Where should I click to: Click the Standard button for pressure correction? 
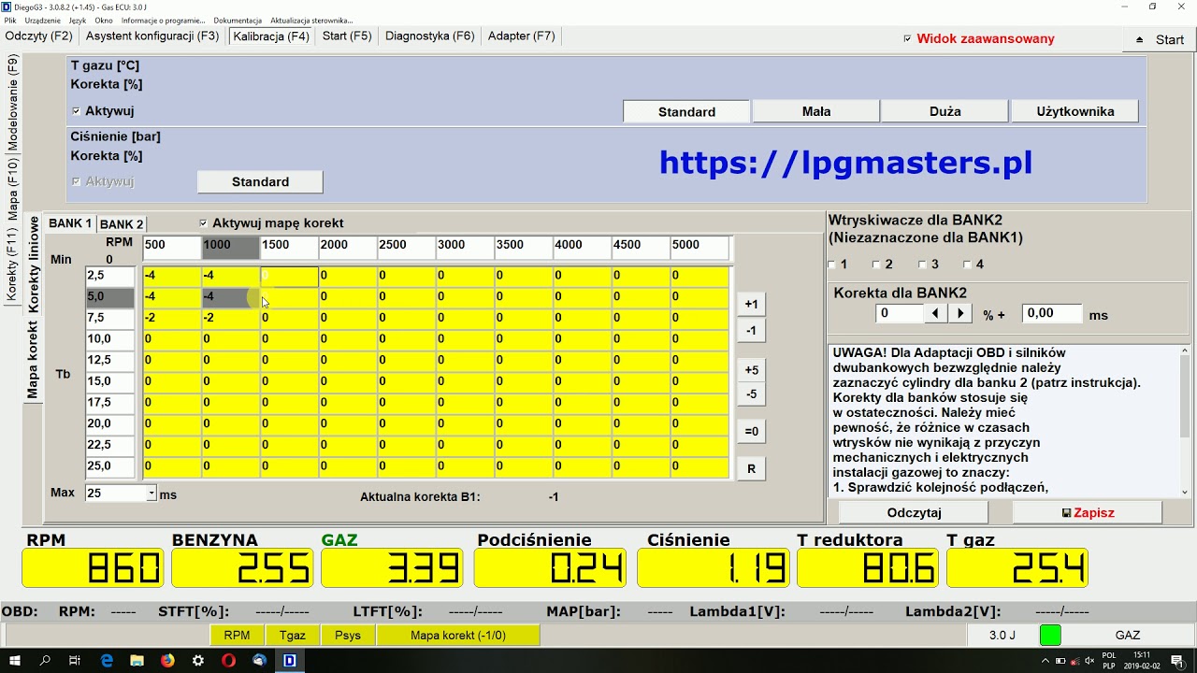point(260,181)
